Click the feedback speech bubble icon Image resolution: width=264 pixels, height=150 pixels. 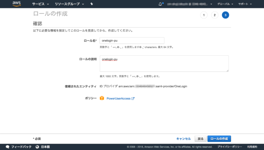pyautogui.click(x=7, y=147)
